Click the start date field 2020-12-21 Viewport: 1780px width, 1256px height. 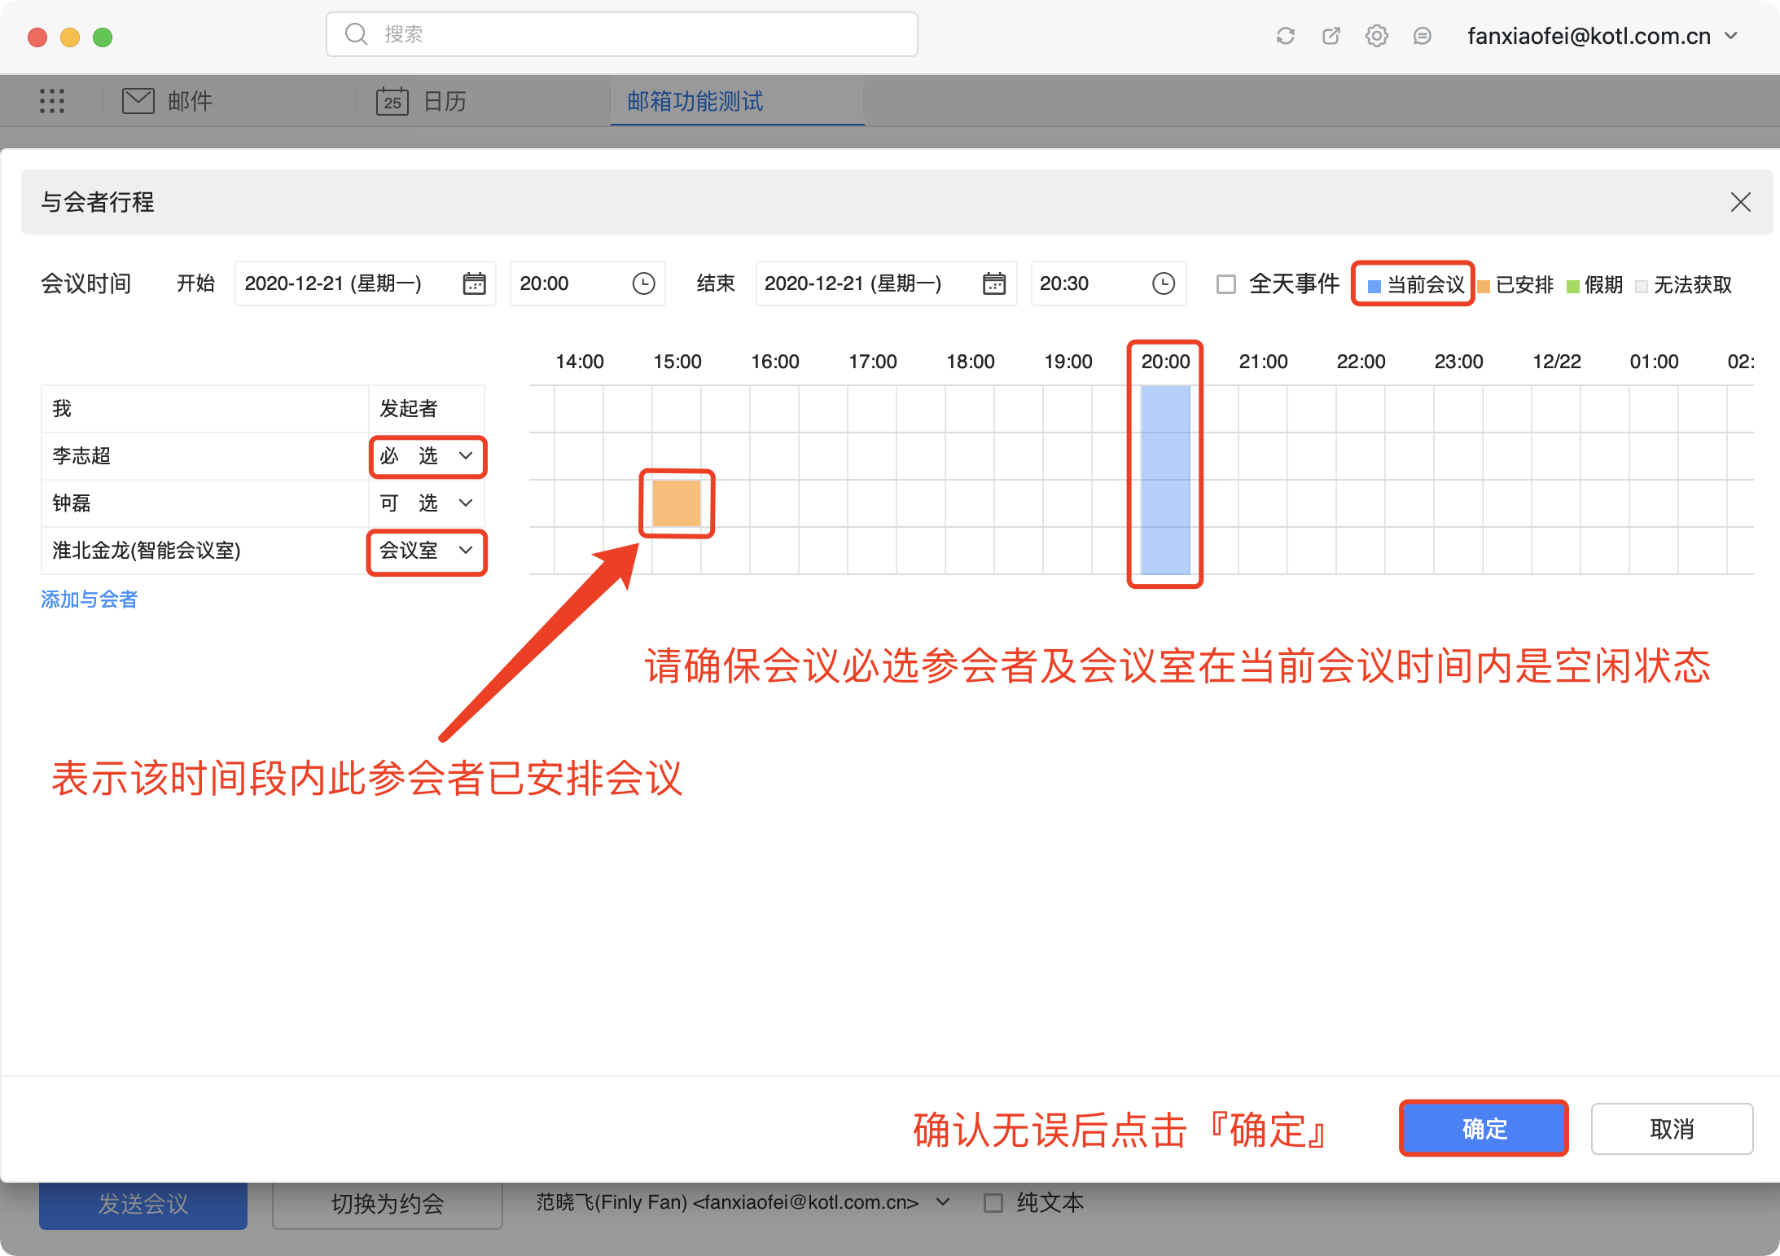click(x=366, y=283)
